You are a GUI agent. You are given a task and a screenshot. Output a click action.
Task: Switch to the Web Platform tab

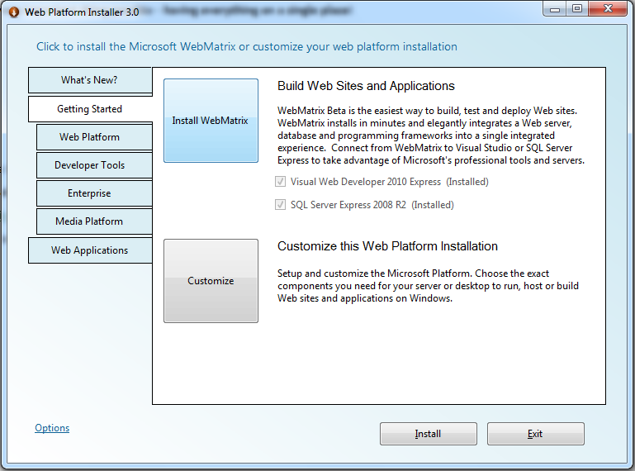click(x=94, y=137)
